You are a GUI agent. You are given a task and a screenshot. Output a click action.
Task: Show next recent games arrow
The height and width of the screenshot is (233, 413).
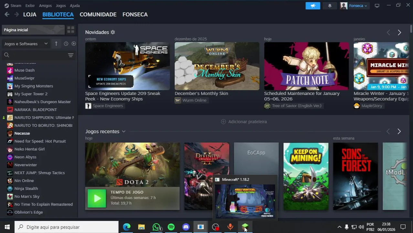click(x=399, y=131)
